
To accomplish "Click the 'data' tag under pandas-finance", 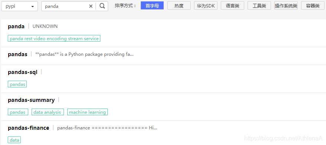I will click(14, 140).
